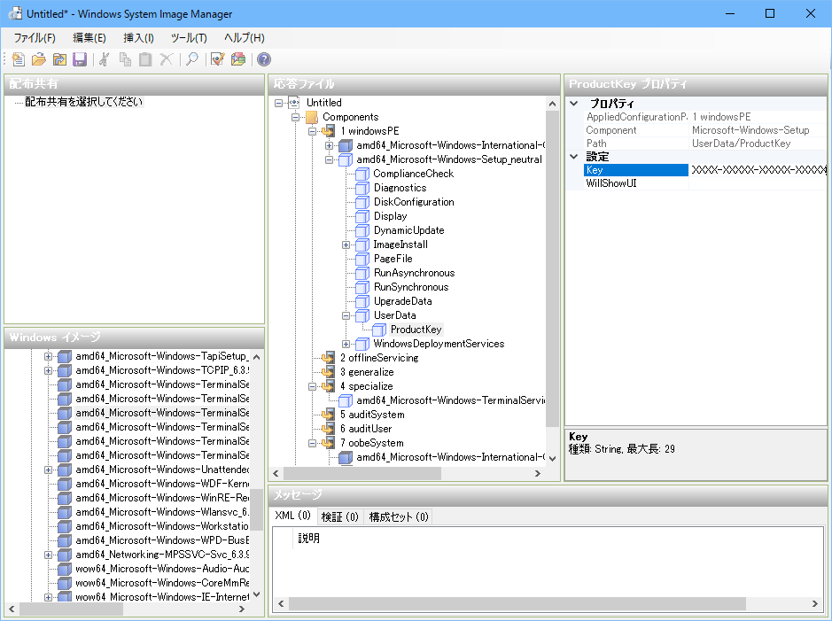The width and height of the screenshot is (832, 621).
Task: Select the DynamicUpdate node
Action: [x=408, y=230]
